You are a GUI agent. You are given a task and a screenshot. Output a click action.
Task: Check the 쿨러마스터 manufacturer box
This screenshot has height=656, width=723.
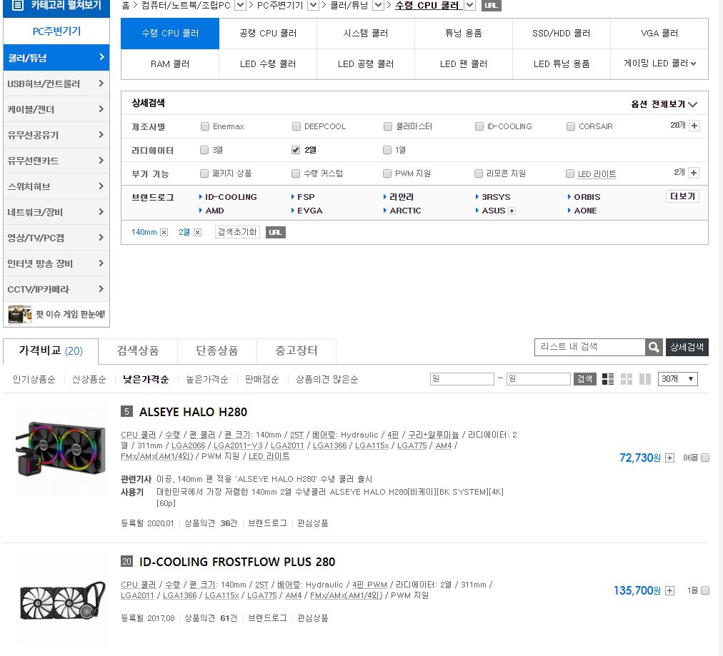click(388, 126)
